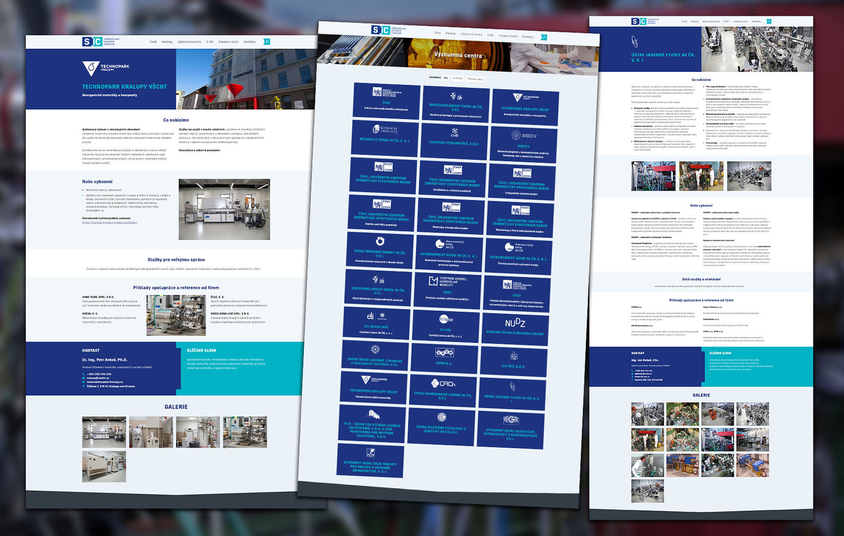Open 'Katalog' in the Technopark page menu
The image size is (844, 536).
point(167,42)
